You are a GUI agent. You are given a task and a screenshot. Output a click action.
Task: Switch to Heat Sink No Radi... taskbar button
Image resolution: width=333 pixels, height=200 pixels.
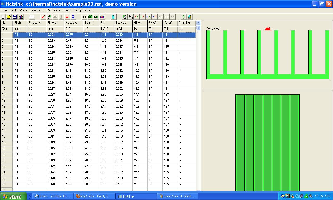[178, 196]
